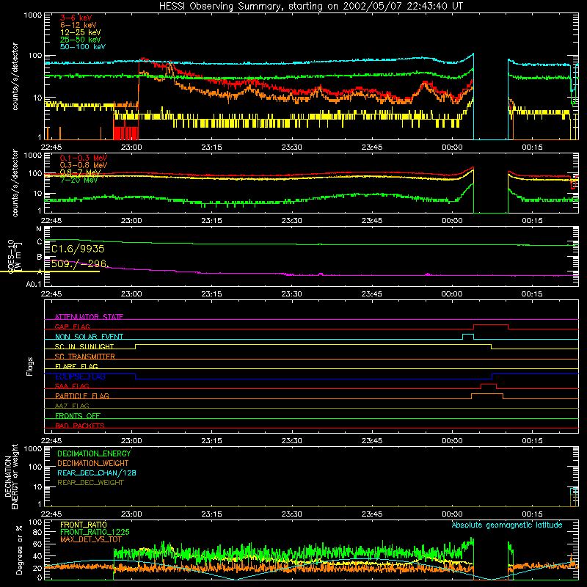Select the BAD_PACKETS flag label
The height and width of the screenshot is (587, 587).
80,426
